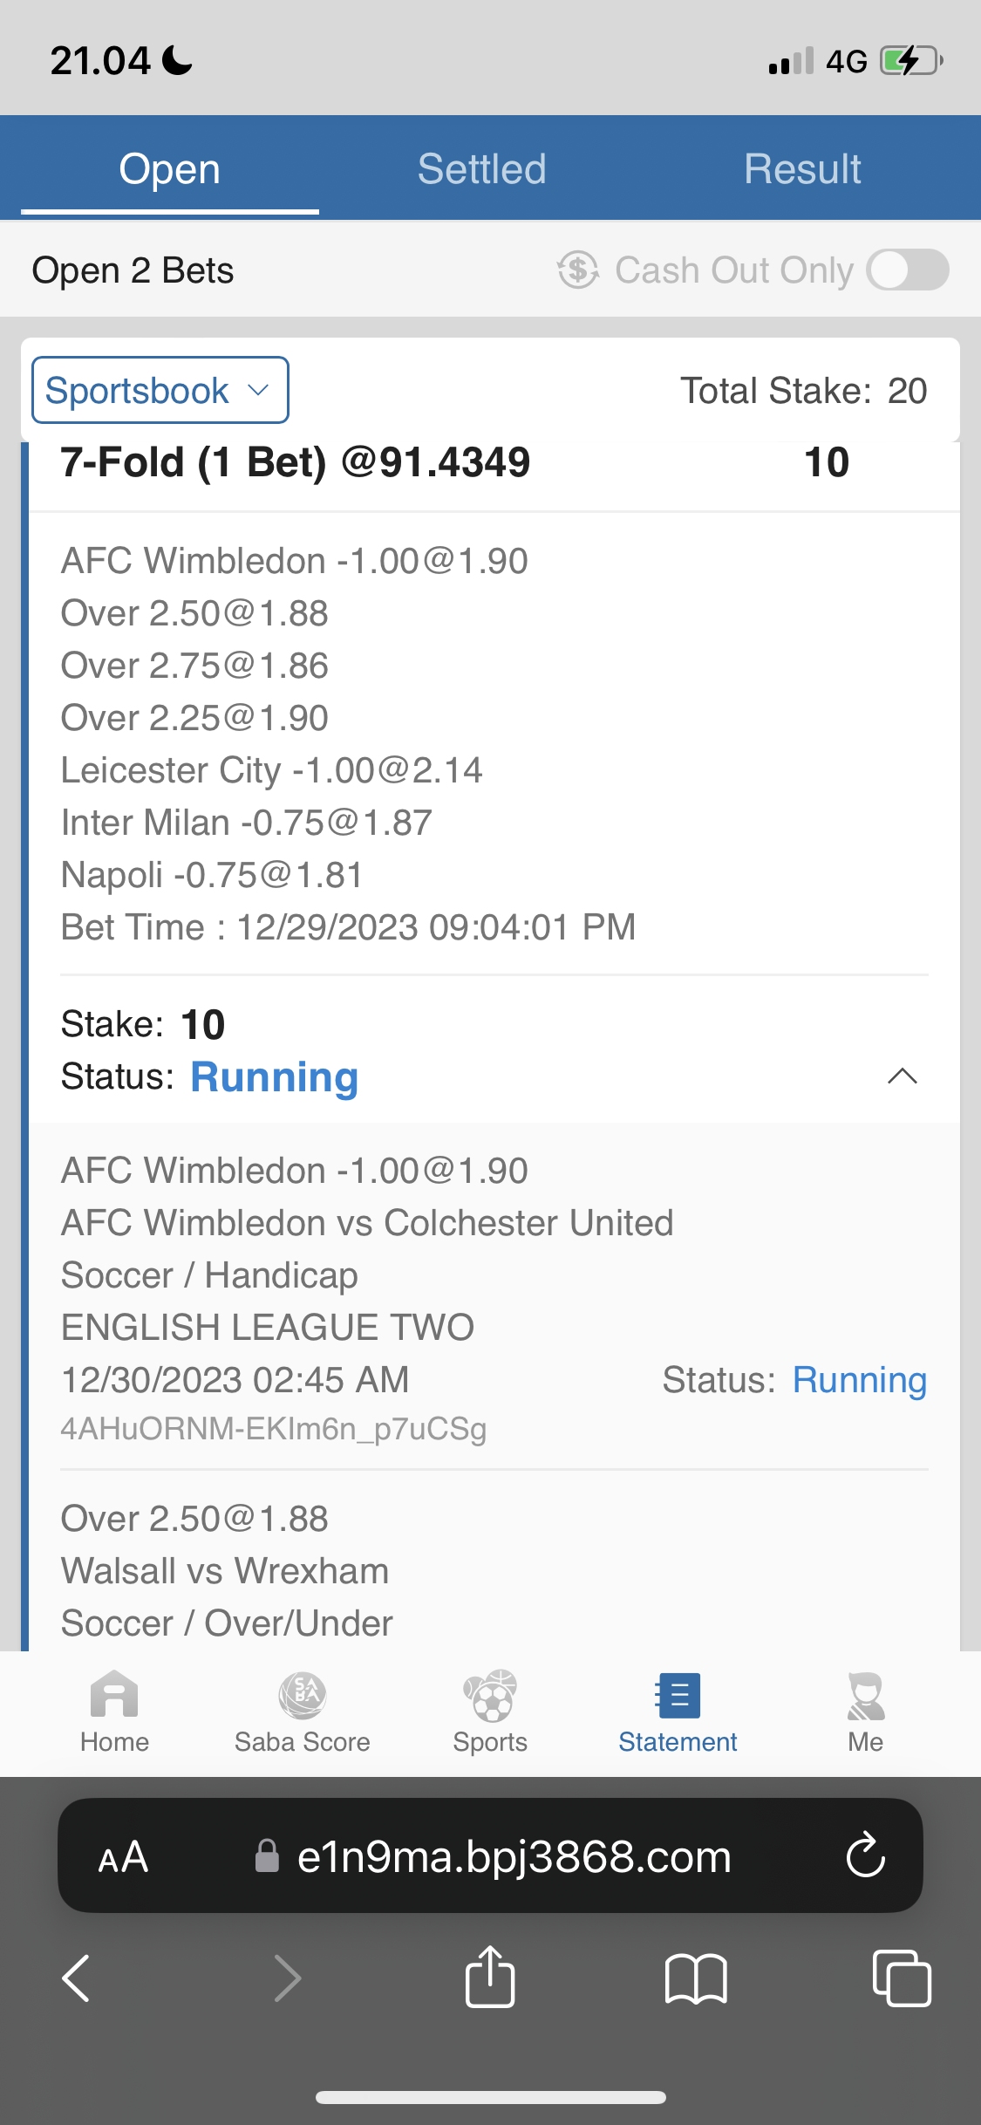
Task: Go back with Safari back arrow
Action: (x=77, y=1978)
